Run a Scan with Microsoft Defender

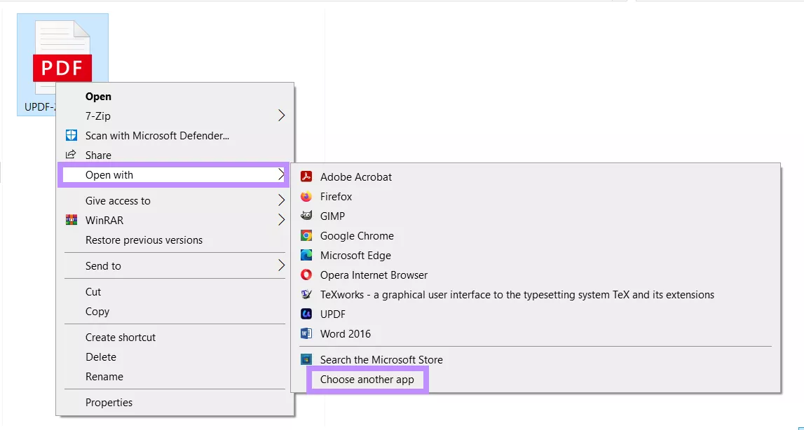157,135
